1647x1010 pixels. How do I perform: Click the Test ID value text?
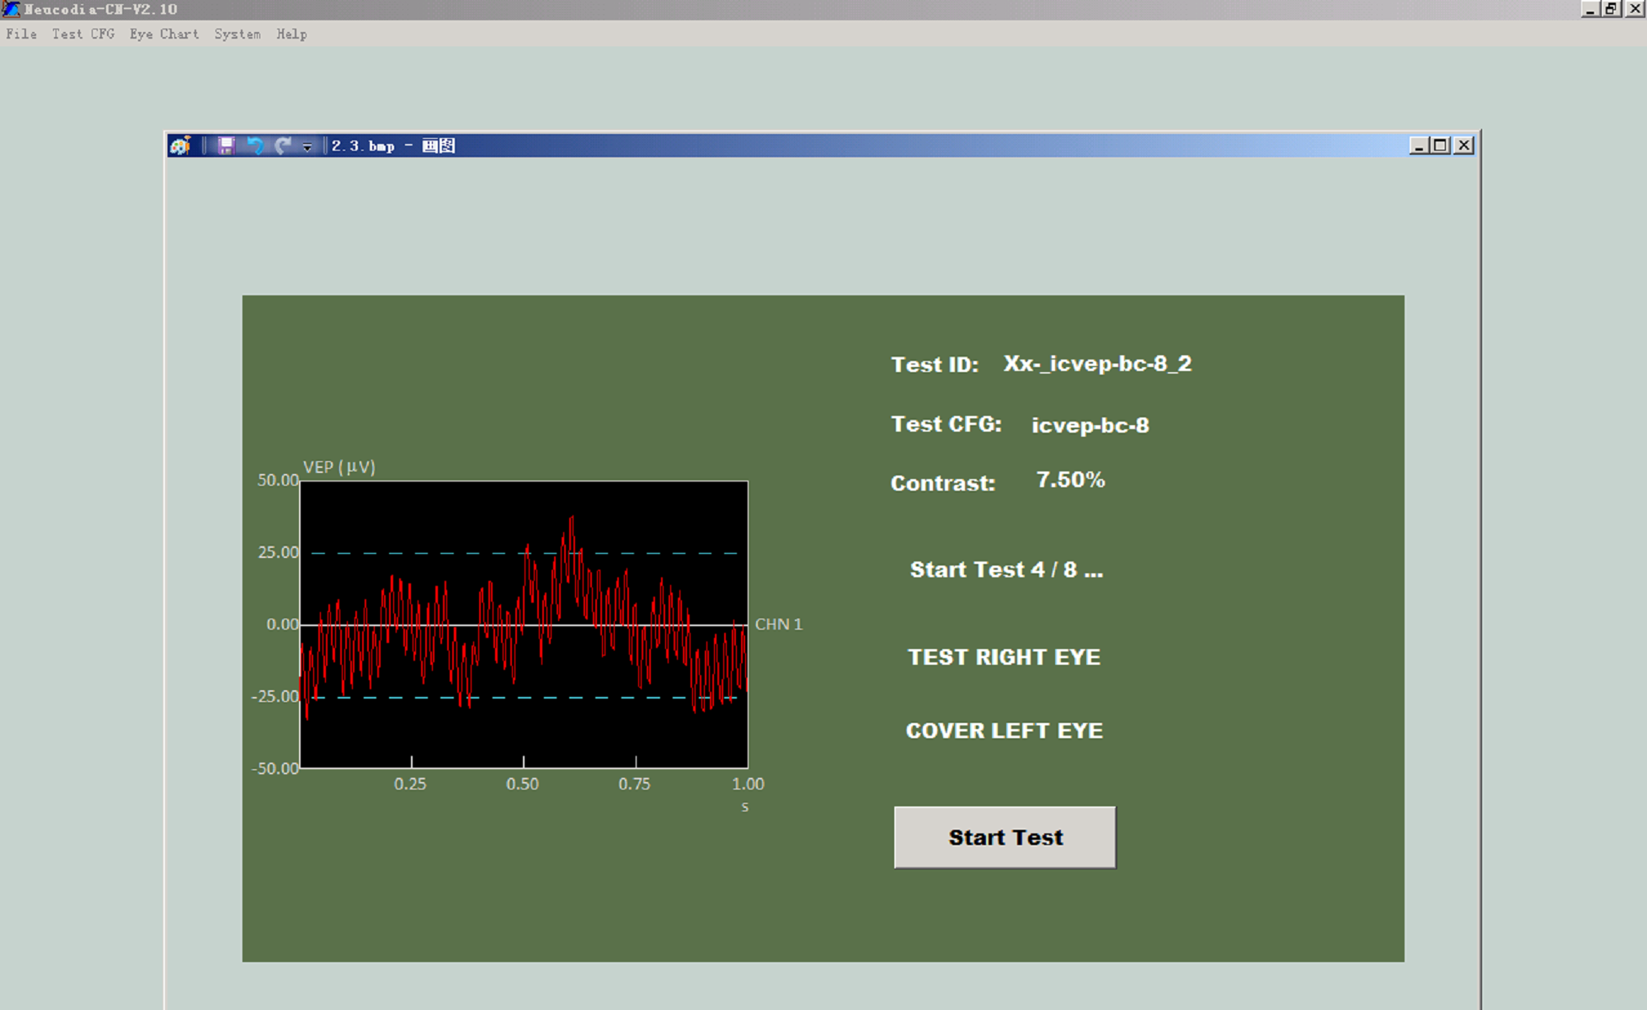(x=1097, y=364)
